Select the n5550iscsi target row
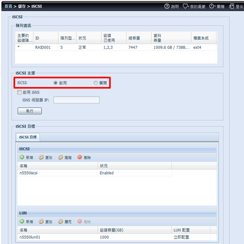The image size is (244, 244). (95, 173)
